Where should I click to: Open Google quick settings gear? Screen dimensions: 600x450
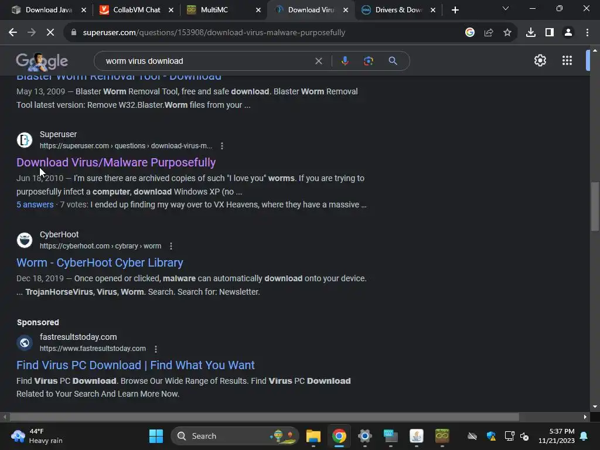coord(540,60)
